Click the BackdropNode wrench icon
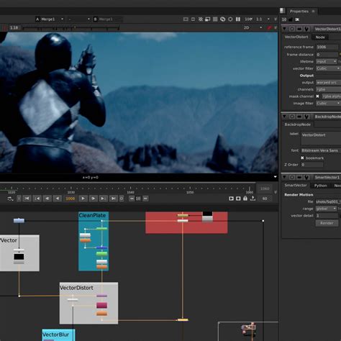This screenshot has width=341, height=341. click(x=306, y=117)
